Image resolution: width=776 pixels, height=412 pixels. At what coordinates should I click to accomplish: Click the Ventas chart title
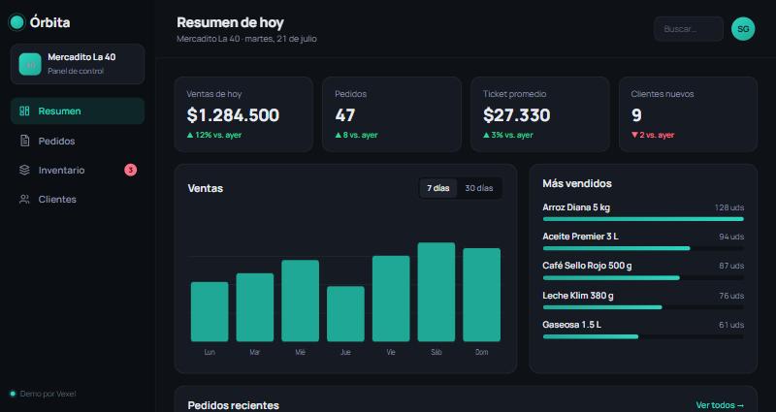pos(206,188)
